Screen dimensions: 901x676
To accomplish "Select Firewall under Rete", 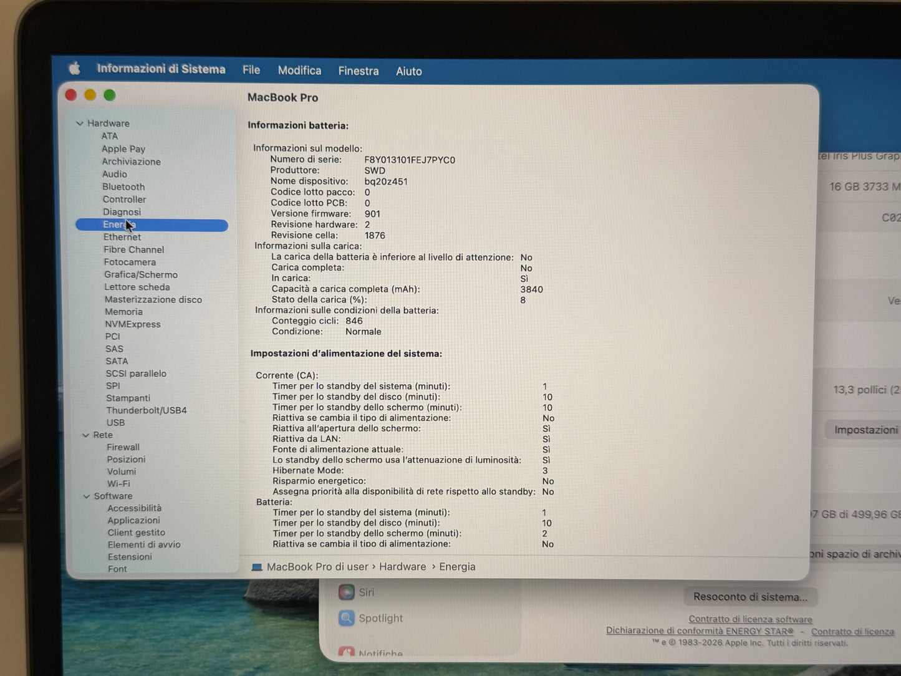I will pyautogui.click(x=123, y=447).
